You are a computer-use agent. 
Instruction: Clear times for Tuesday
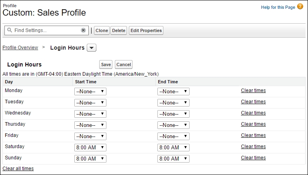(253, 102)
